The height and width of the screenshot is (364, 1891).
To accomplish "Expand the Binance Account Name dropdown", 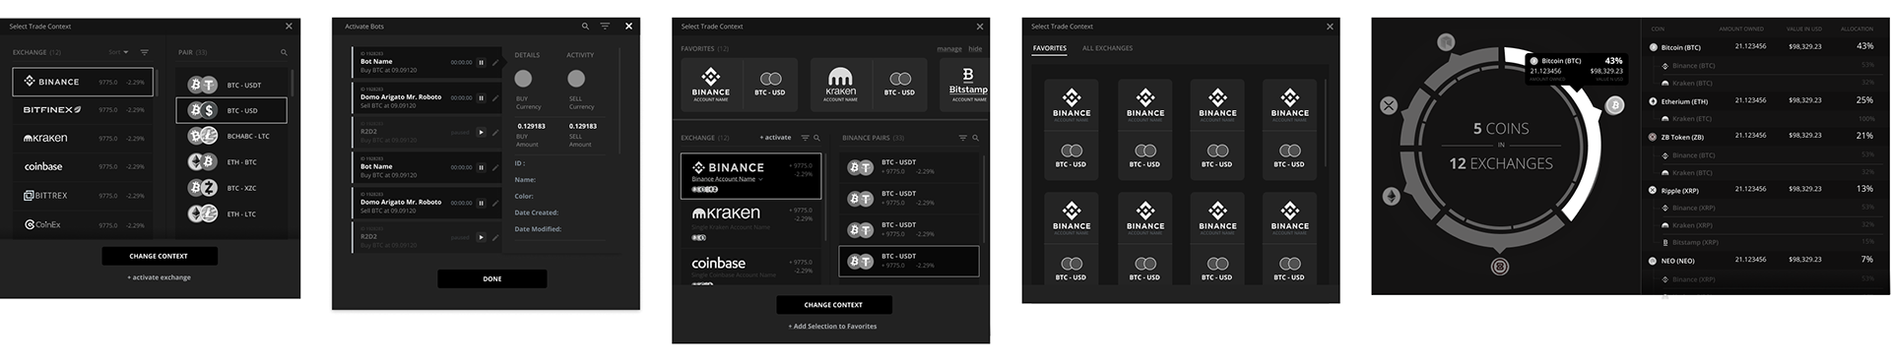I will [x=728, y=179].
